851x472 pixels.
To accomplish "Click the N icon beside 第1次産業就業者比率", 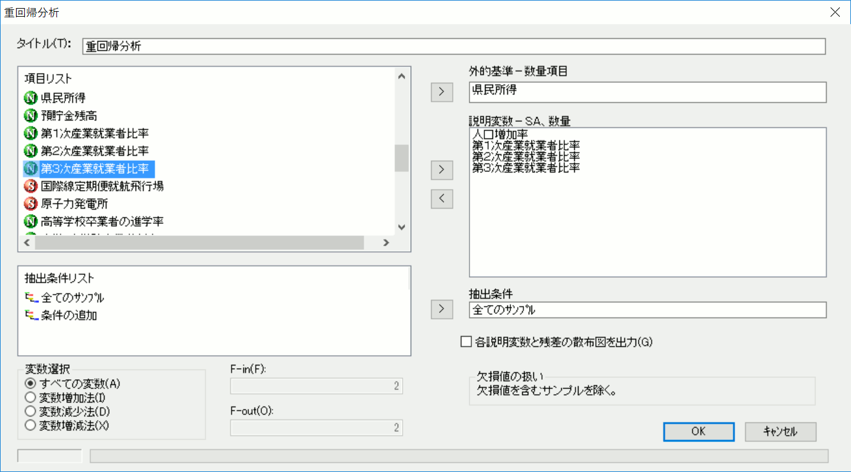I will pos(30,133).
